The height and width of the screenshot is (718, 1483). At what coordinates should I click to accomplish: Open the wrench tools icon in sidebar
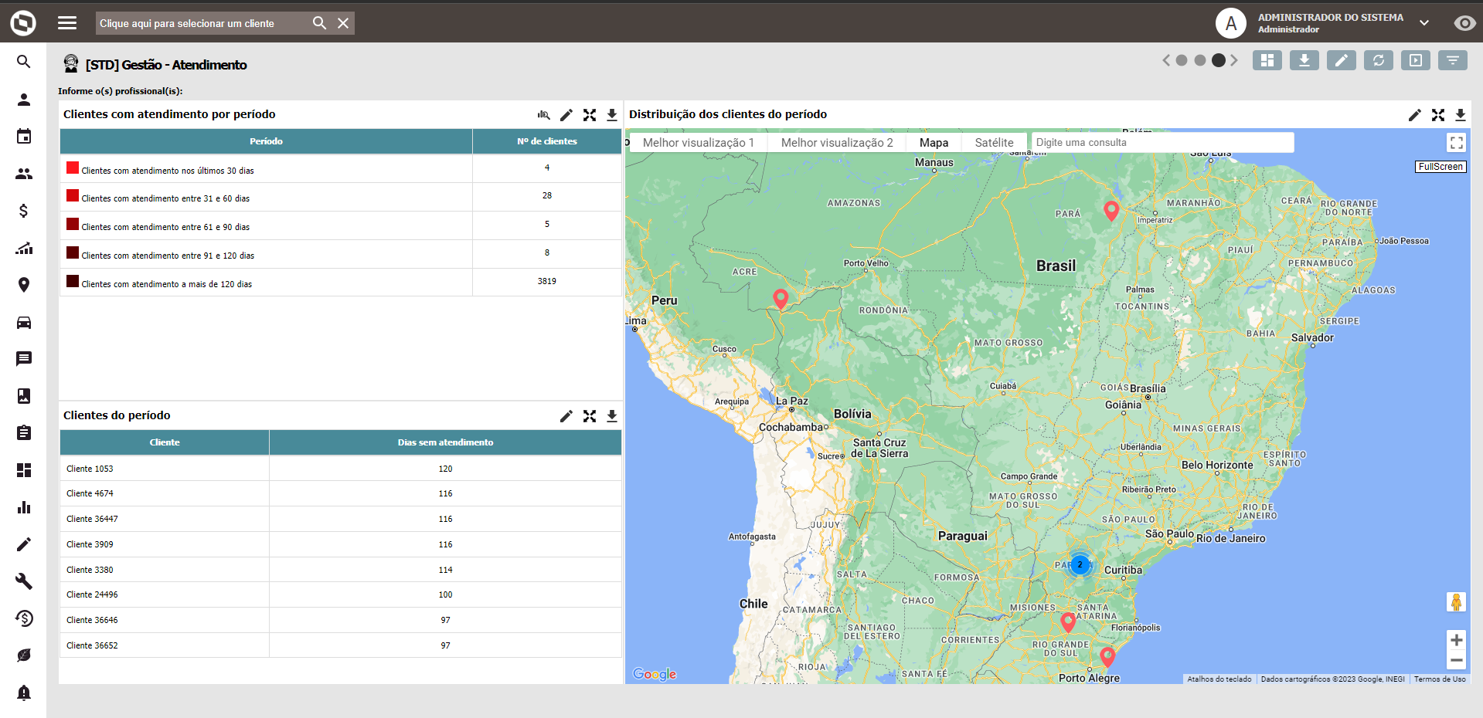24,581
